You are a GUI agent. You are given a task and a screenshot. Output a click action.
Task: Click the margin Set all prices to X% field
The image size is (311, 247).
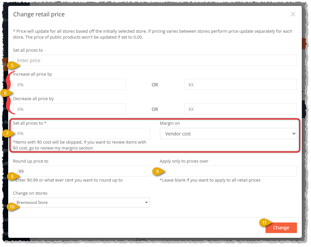81,133
